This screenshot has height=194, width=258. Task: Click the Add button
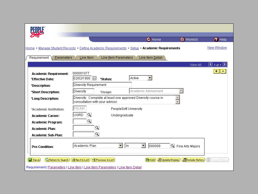[x=150, y=160]
